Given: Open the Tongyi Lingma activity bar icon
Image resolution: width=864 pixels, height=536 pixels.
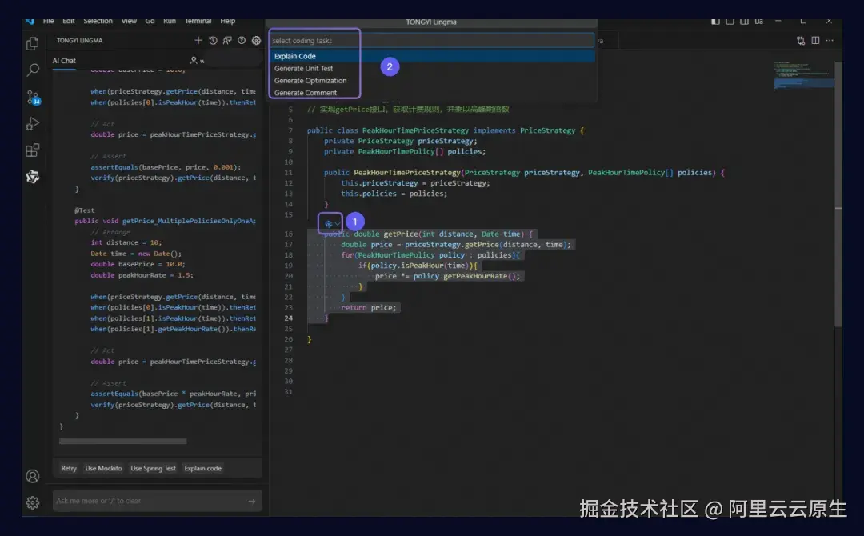Looking at the screenshot, I should (x=33, y=176).
